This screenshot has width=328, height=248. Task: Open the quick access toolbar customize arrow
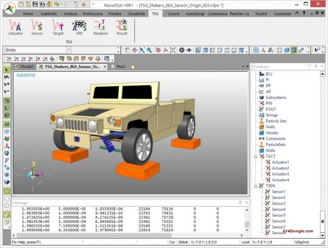tap(93, 4)
